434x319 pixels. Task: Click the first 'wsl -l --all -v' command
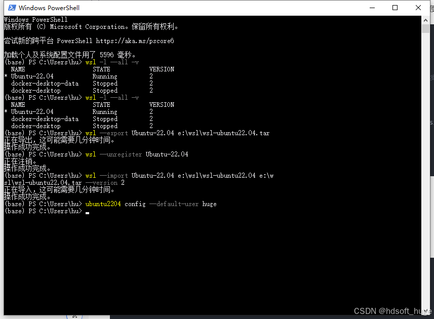point(112,62)
